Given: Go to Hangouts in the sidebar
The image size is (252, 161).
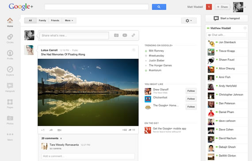Looking at the screenshot, I should tap(10, 85).
